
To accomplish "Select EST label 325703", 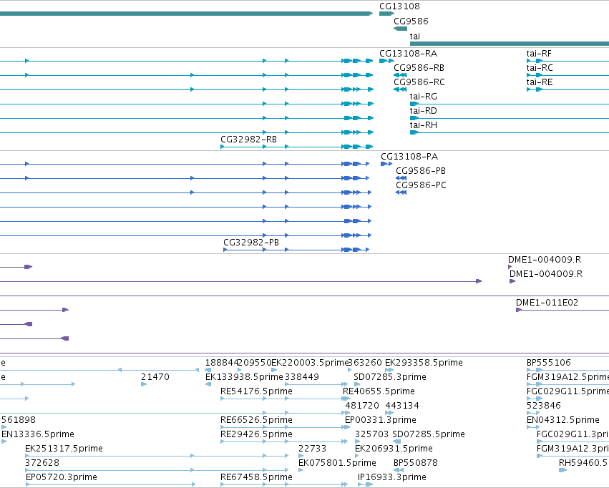I will coord(371,434).
